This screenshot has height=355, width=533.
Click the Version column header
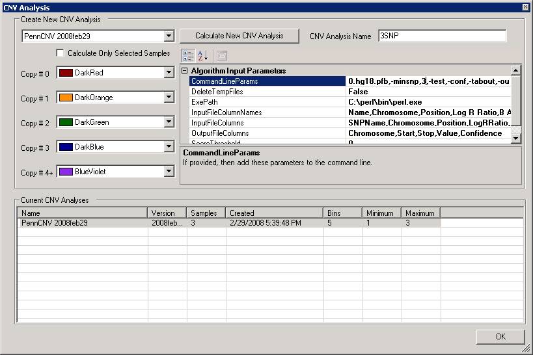pos(167,213)
